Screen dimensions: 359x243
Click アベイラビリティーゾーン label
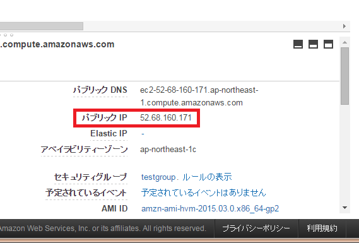point(84,150)
